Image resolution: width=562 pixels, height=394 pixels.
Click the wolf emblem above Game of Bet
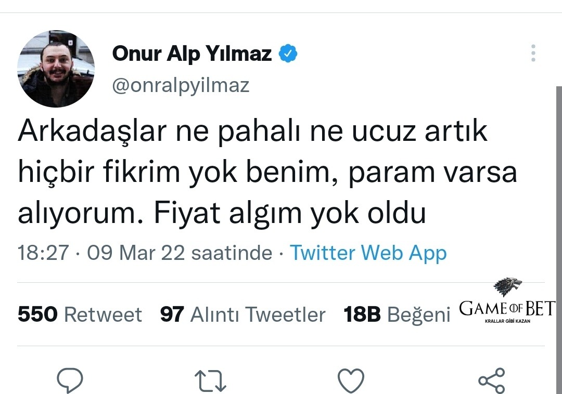[x=507, y=287]
